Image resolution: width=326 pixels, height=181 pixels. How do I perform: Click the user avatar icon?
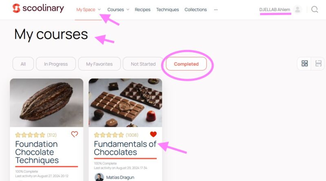point(297,9)
